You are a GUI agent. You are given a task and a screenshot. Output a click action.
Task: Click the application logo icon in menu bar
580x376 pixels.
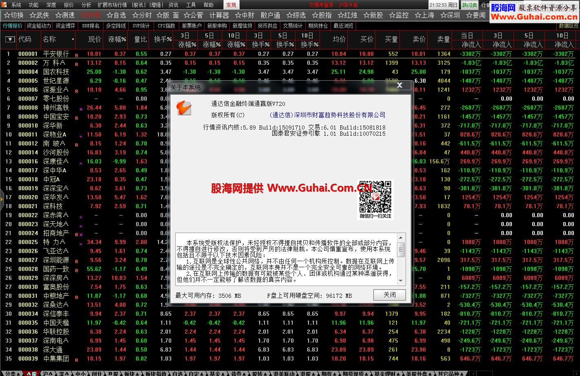[4, 5]
